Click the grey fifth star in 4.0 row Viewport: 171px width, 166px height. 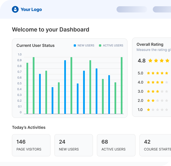tap(166, 82)
